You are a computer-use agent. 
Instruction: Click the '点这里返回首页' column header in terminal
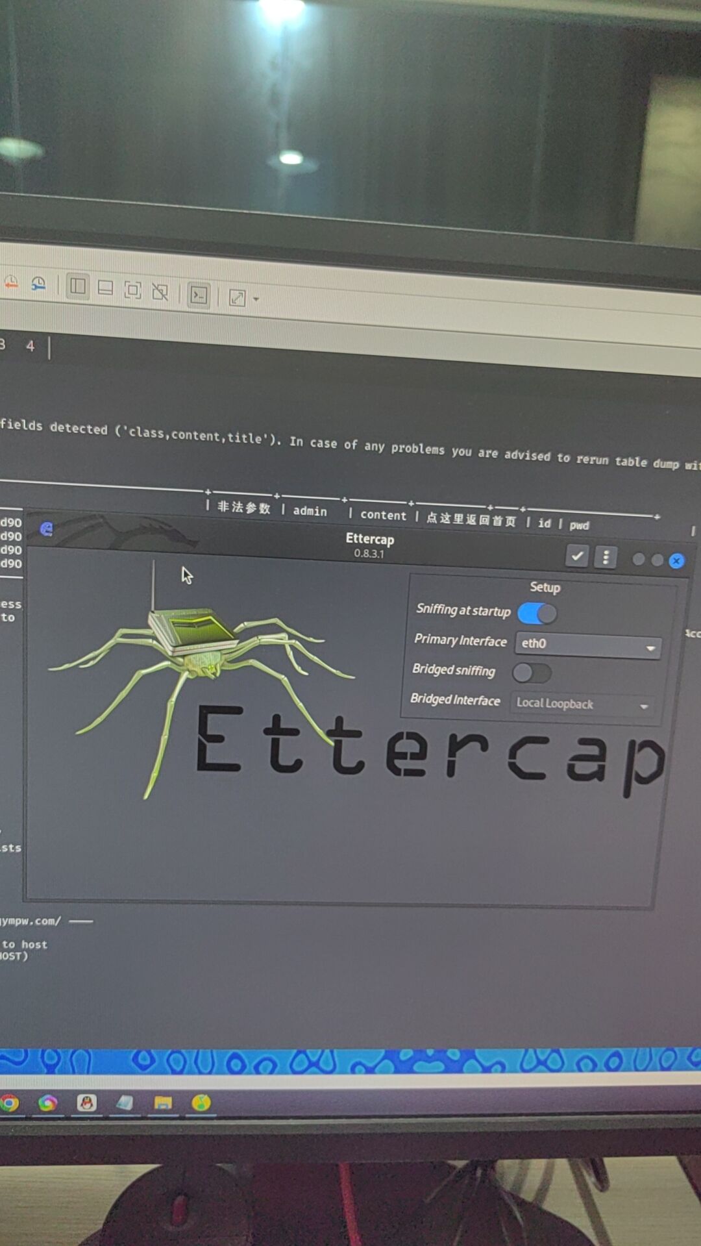pos(471,519)
